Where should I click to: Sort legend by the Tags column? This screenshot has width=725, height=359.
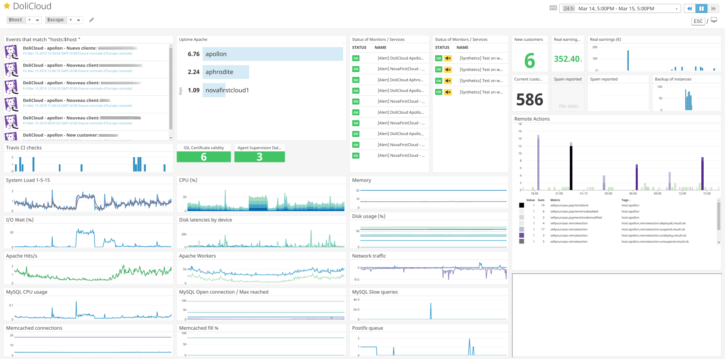tap(626, 200)
